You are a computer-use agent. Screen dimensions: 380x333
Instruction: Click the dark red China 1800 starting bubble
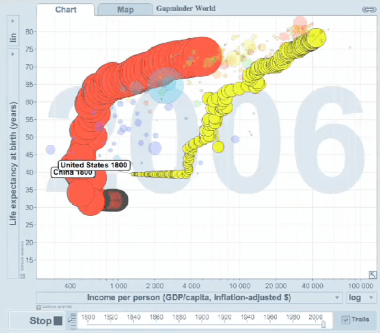pos(116,201)
